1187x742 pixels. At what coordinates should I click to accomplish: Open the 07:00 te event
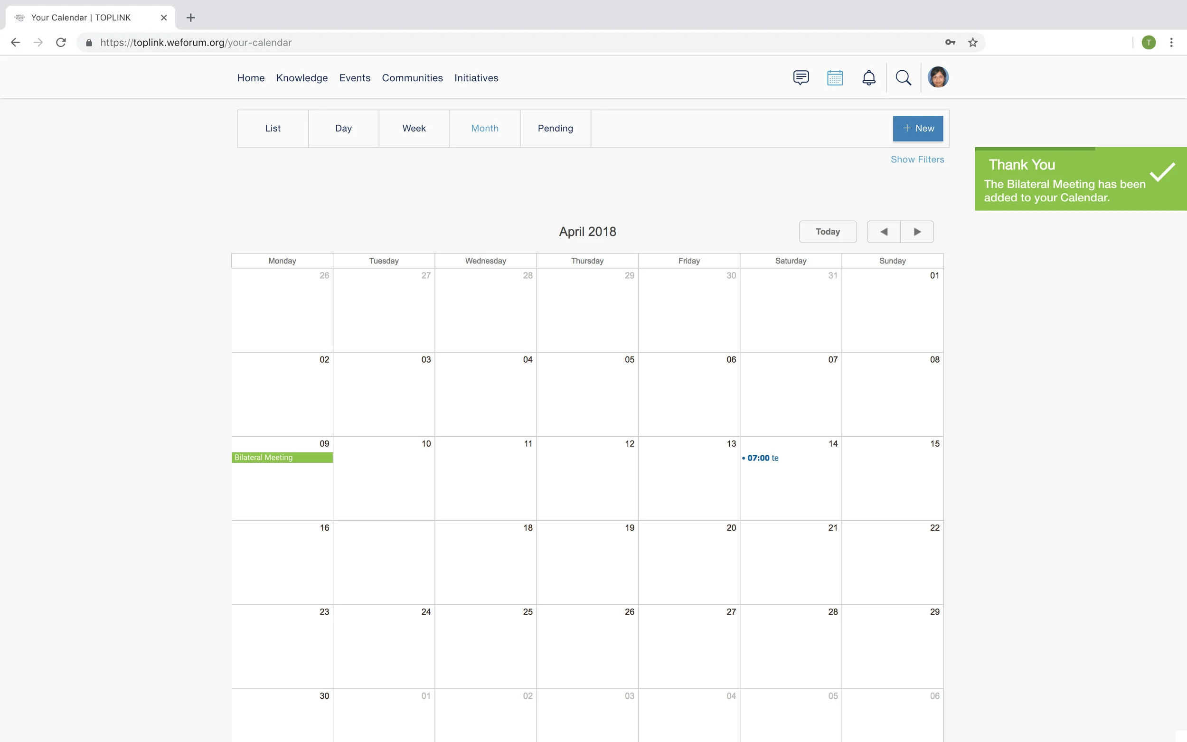[x=762, y=459]
